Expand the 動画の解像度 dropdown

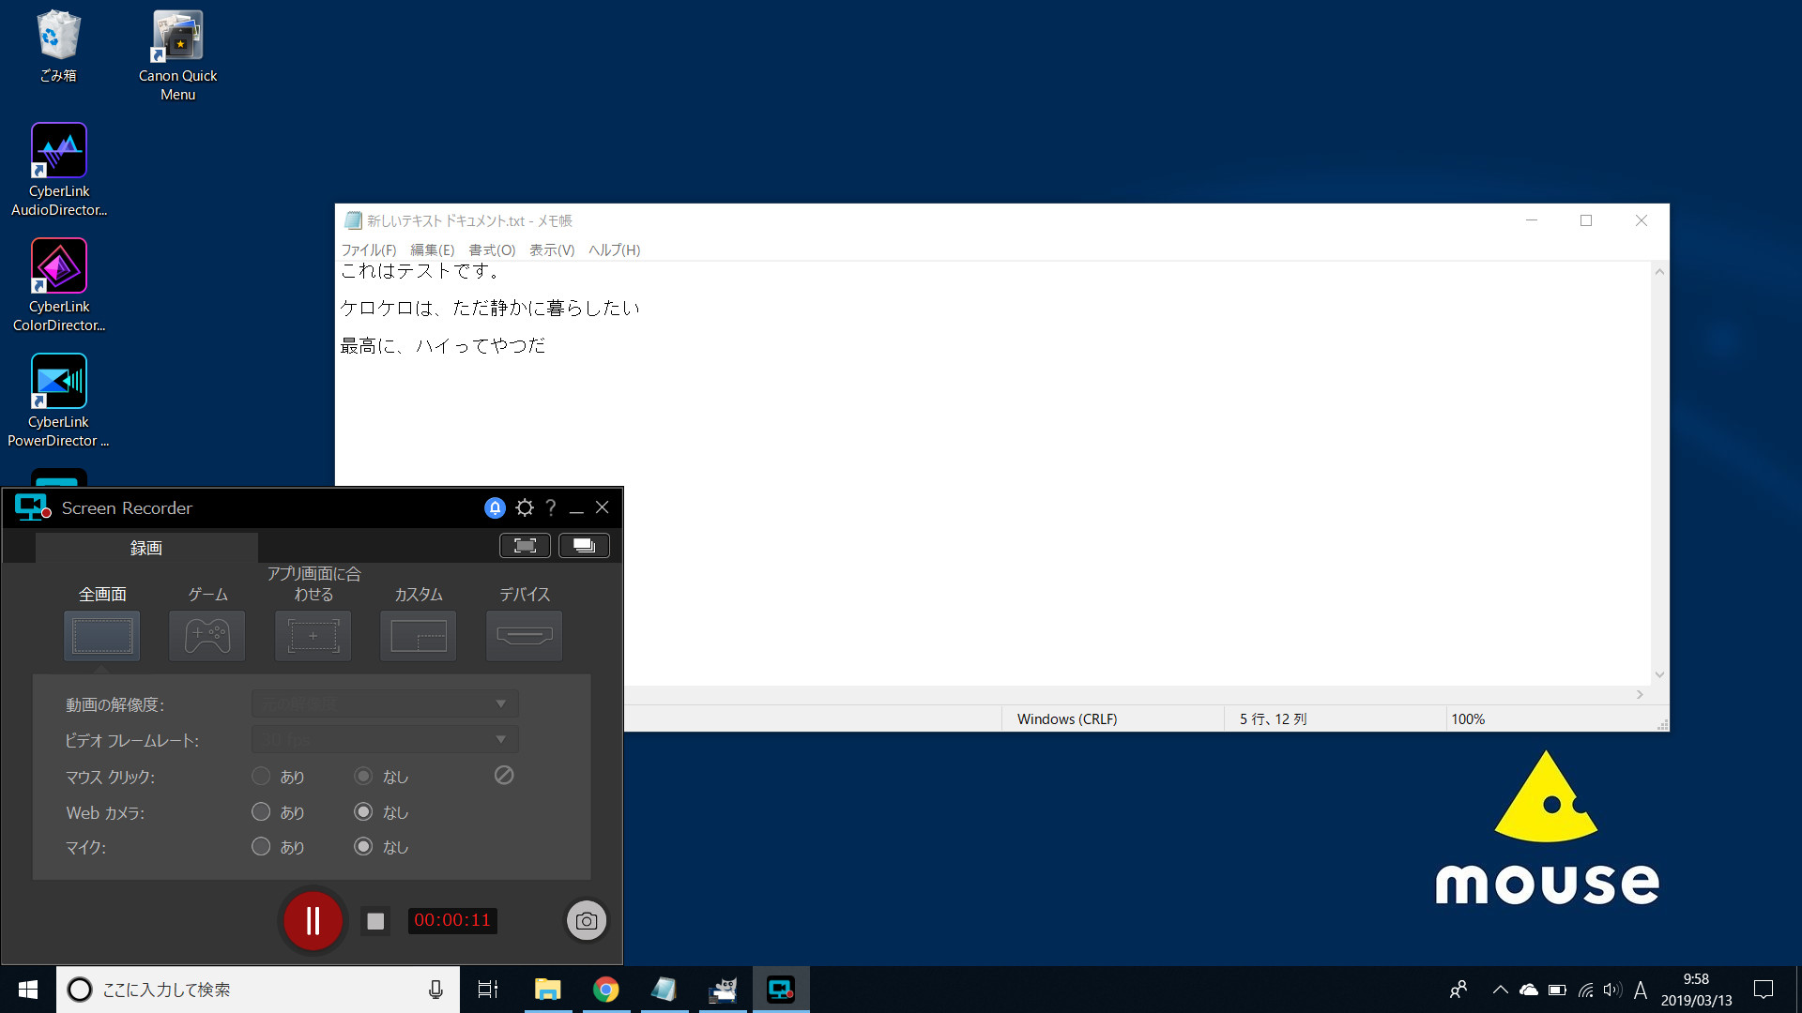point(500,703)
